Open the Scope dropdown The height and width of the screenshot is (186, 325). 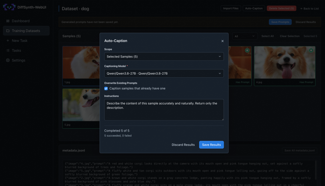click(164, 56)
